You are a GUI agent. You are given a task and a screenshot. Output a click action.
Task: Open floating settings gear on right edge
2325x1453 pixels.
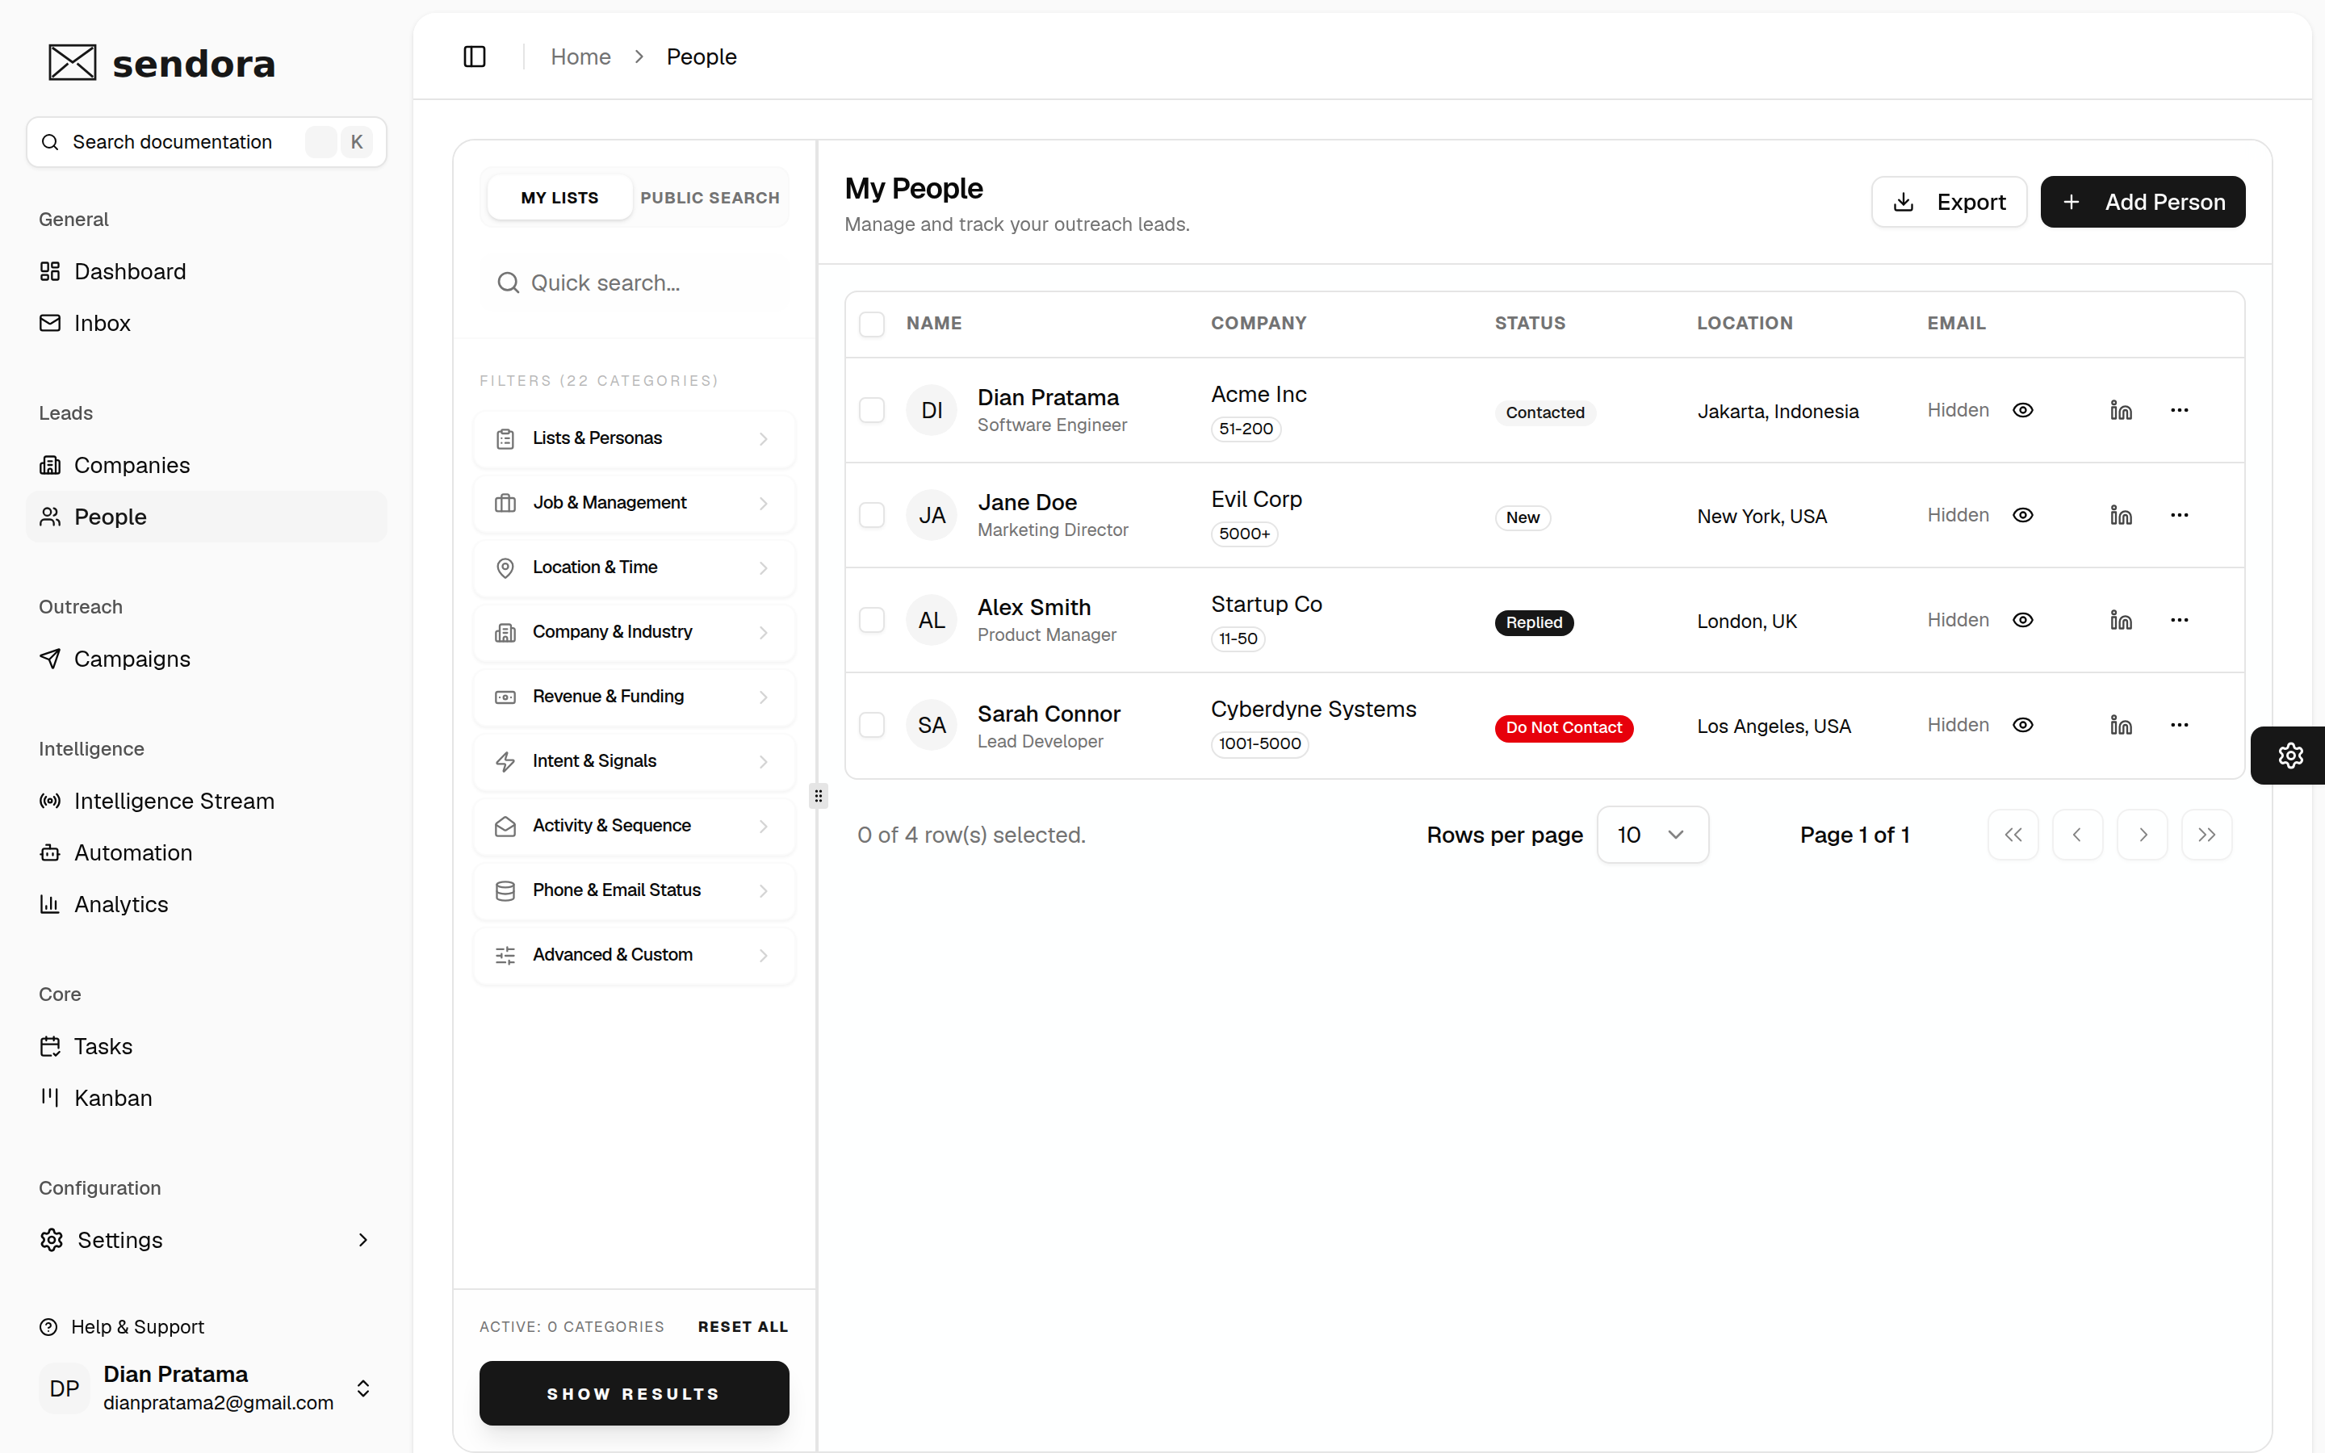(x=2290, y=756)
